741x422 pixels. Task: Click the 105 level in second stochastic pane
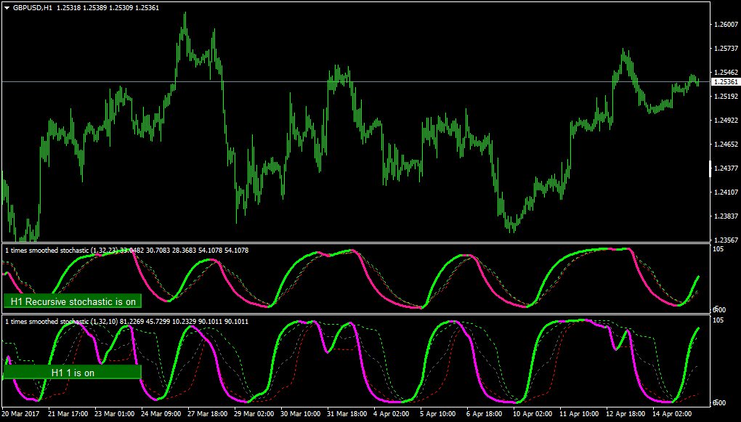tap(718, 320)
